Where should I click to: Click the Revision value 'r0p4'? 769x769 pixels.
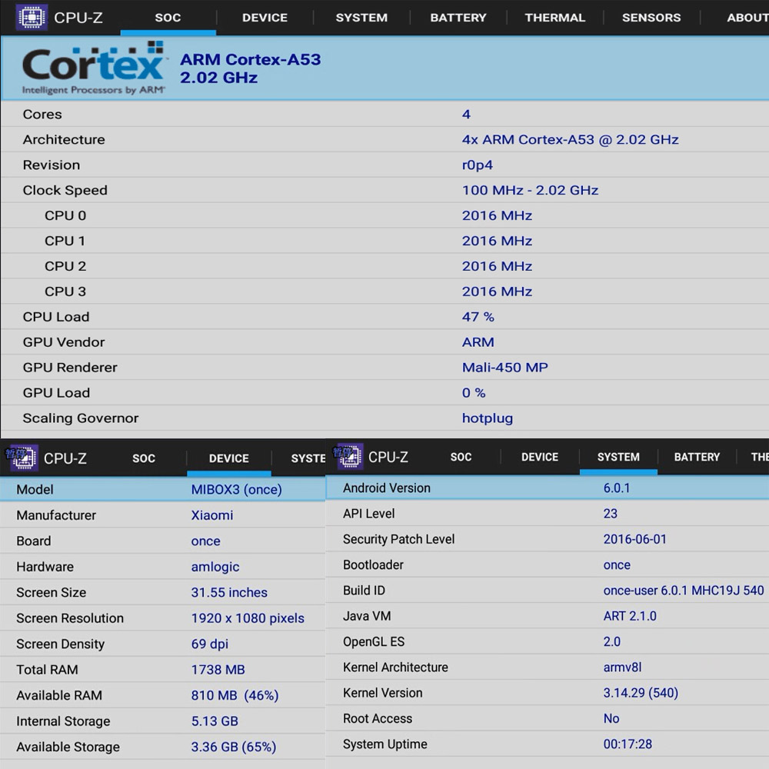478,165
